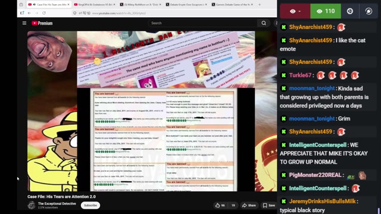The image size is (381, 214).
Task: Close the 'Mikey NohMore on X' tab
Action: tap(160, 4)
